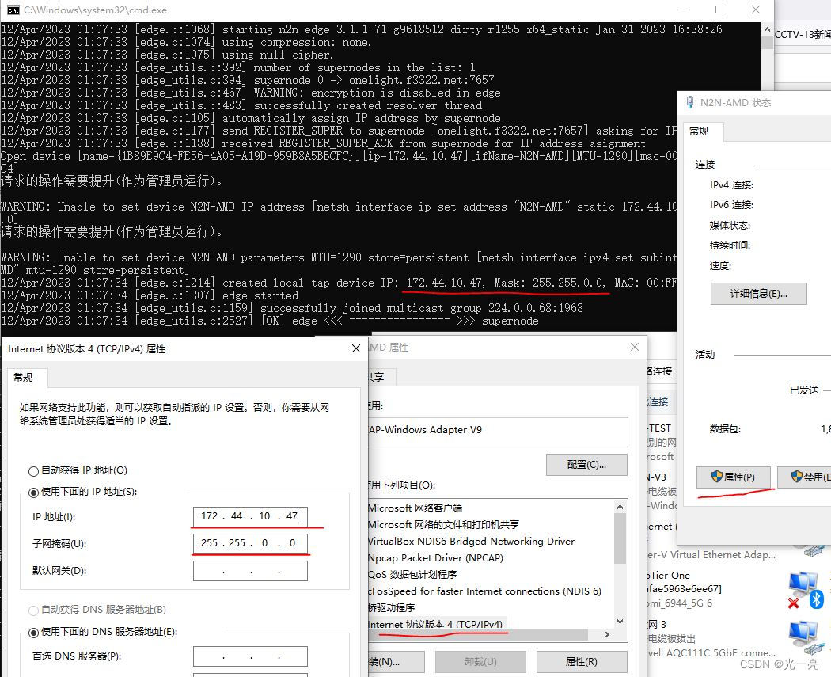This screenshot has width=831, height=677.
Task: Click the N2N-AMD 状态 window title icon
Action: pos(690,102)
